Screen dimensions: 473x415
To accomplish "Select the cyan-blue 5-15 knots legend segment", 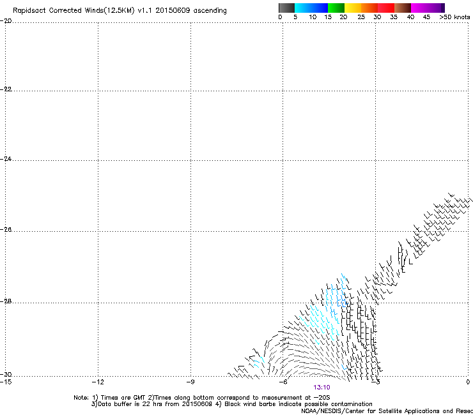I will (x=311, y=8).
